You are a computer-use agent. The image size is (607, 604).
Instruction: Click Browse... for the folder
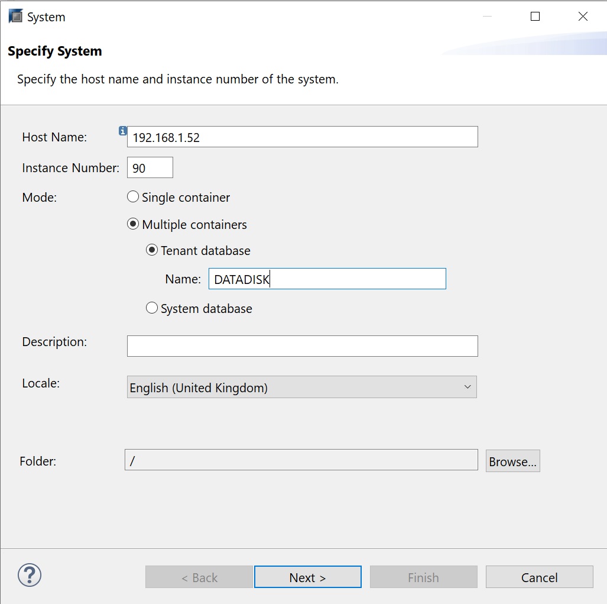coord(512,461)
